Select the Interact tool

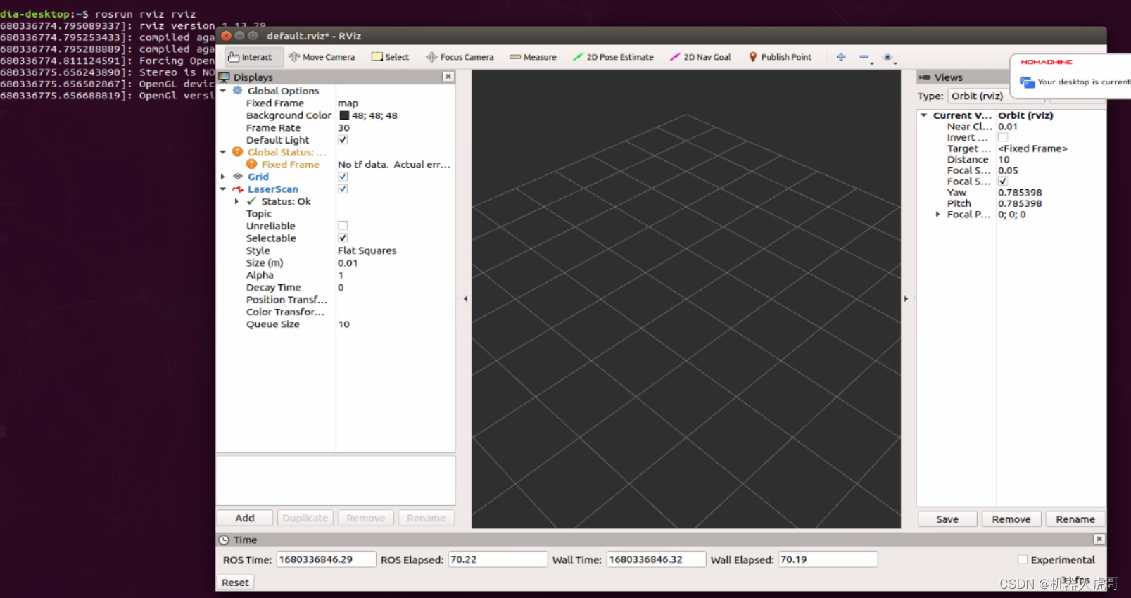coord(254,57)
